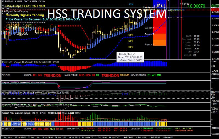Image resolution: width=219 pixels, height=139 pixels.
Task: Click the blue X marker on StepMA_Stoch
Action: (87, 87)
